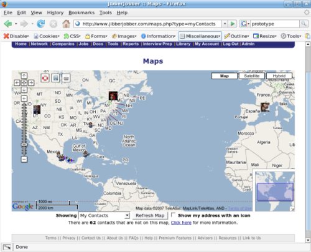Click the save disk icon on the map
This screenshot has width=311, height=252.
[55, 78]
